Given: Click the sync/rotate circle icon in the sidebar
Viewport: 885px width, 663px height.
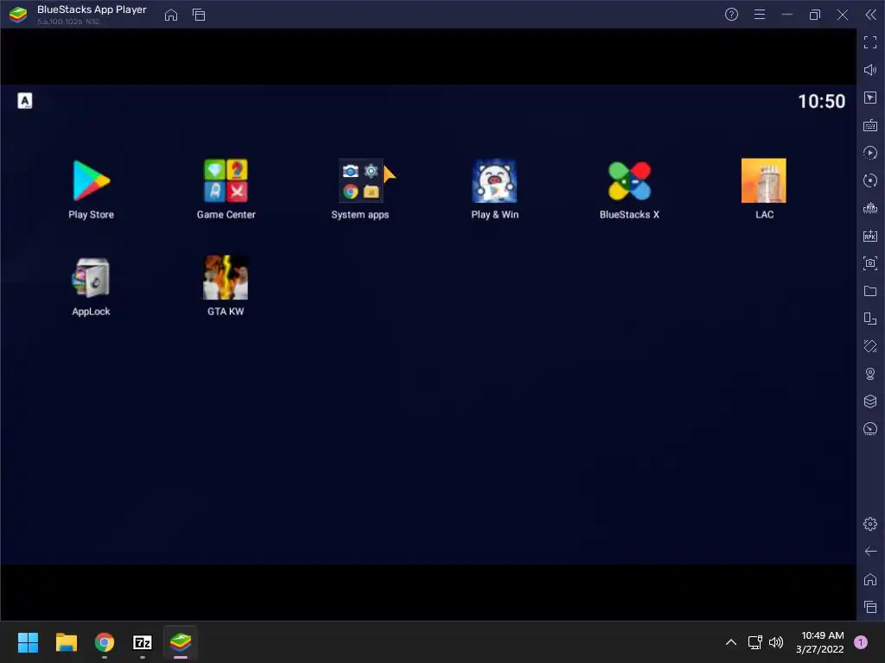Looking at the screenshot, I should (870, 180).
